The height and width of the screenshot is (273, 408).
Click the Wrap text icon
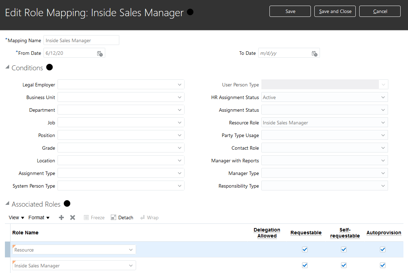(142, 217)
